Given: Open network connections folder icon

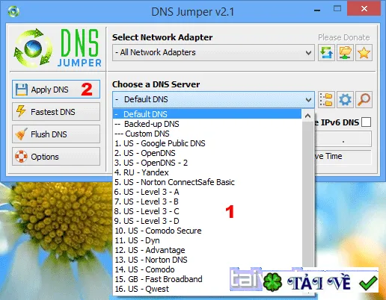Looking at the screenshot, I should pyautogui.click(x=345, y=53).
